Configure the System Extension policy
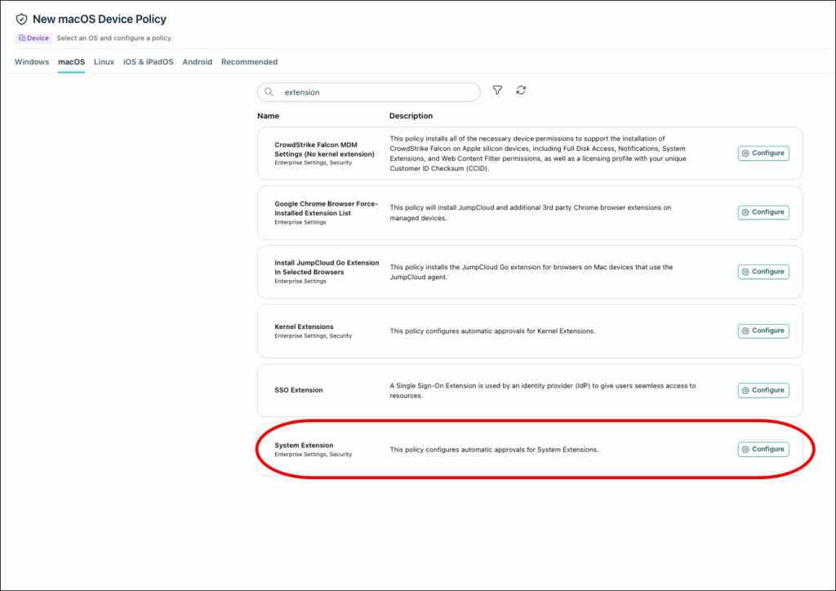836x591 pixels. tap(763, 449)
